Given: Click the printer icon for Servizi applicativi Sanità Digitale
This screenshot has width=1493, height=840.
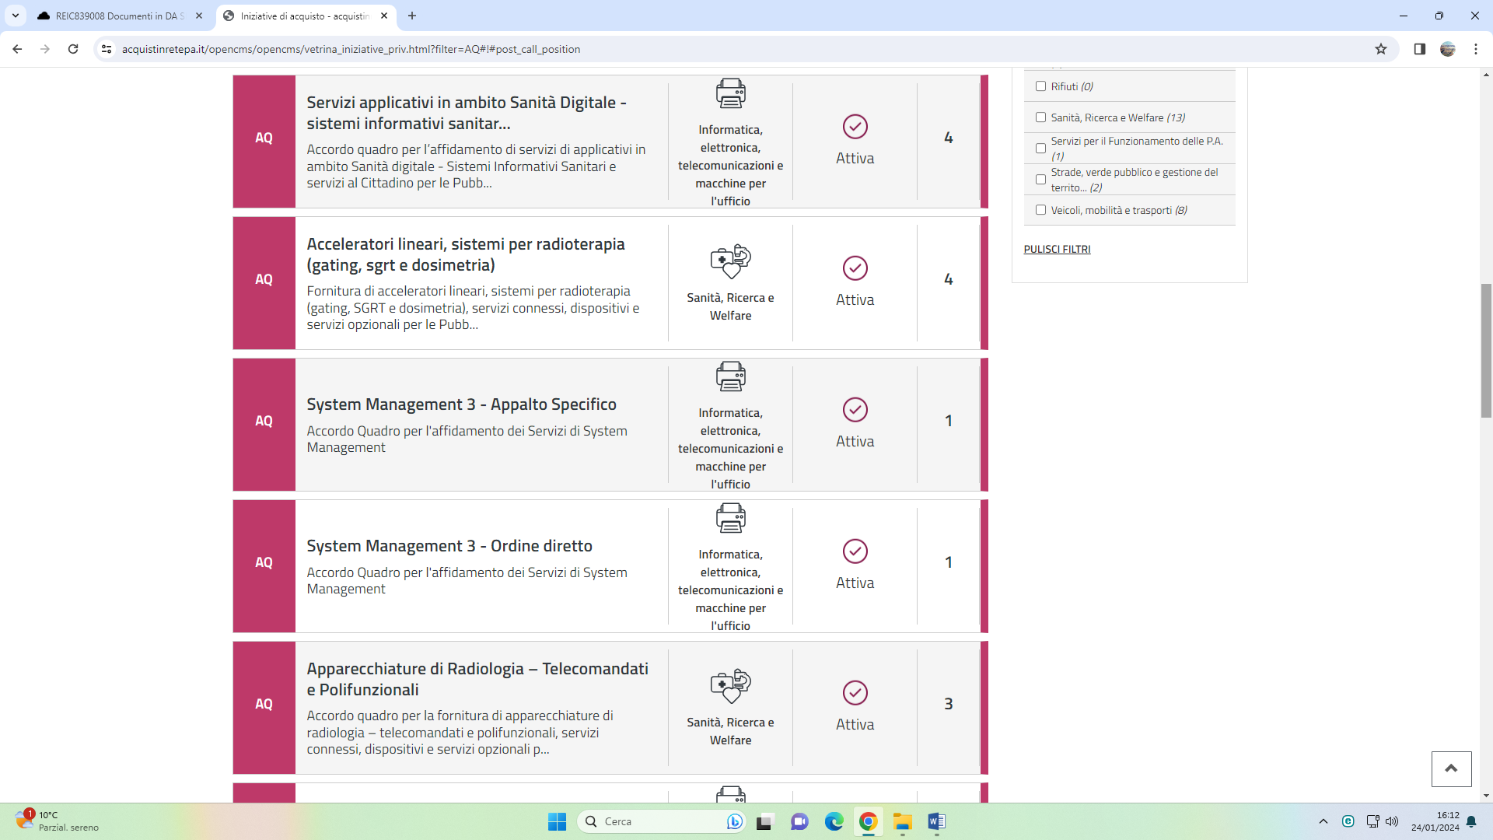Looking at the screenshot, I should [x=730, y=93].
